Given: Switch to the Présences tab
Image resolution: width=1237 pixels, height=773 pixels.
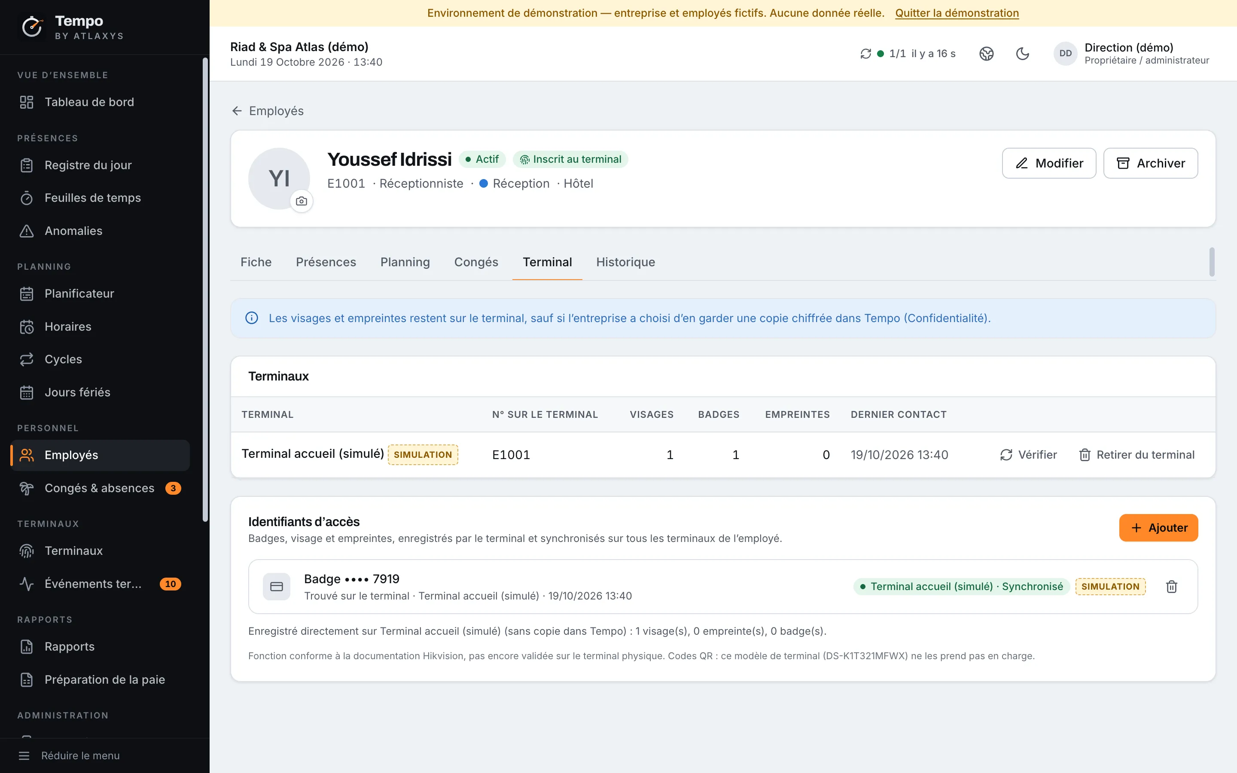Looking at the screenshot, I should pos(326,262).
